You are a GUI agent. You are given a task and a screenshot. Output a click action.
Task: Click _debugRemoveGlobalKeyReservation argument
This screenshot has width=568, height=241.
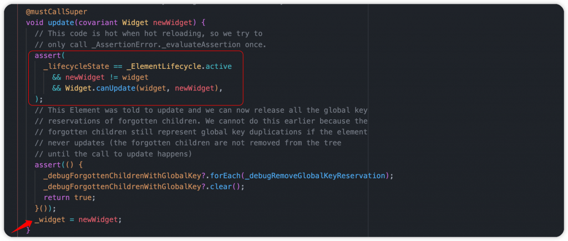(315, 176)
